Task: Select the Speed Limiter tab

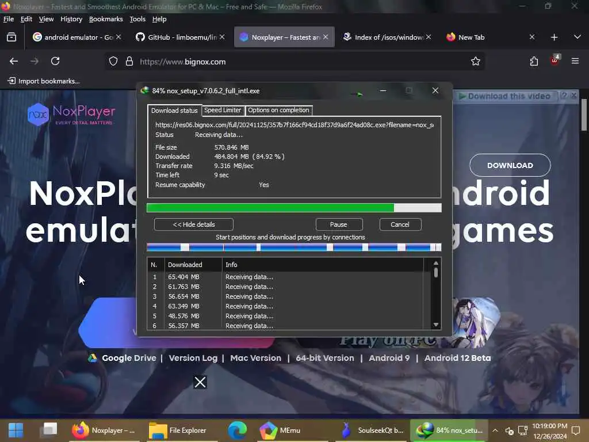Action: tap(223, 110)
